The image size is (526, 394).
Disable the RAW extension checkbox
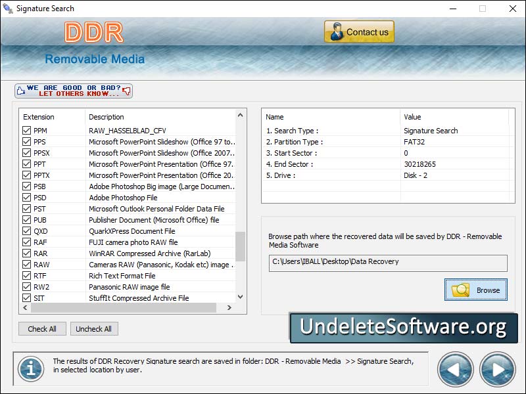point(26,265)
